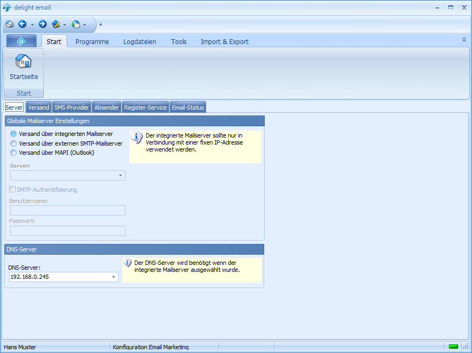Screen dimensions: 472x353
Task: Open the SMS-Provider settings tab
Action: (x=71, y=107)
